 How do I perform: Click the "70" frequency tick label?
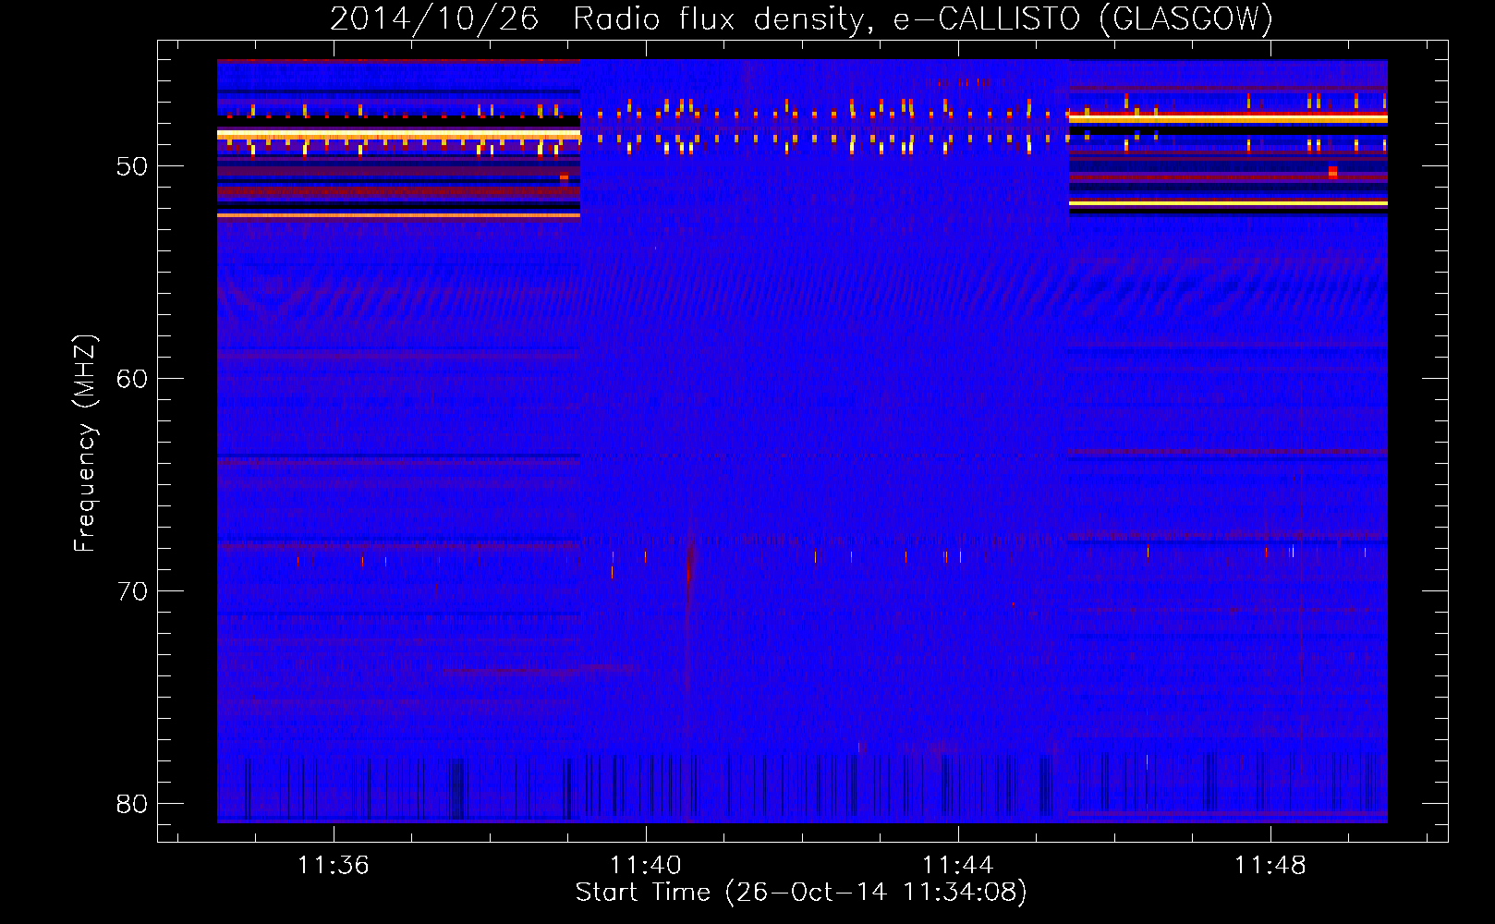(x=132, y=591)
